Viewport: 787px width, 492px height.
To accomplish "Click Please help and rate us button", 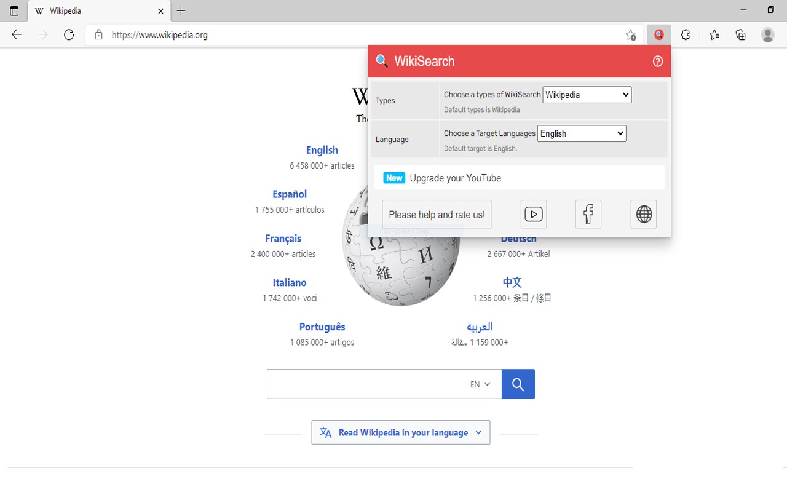I will click(x=437, y=215).
